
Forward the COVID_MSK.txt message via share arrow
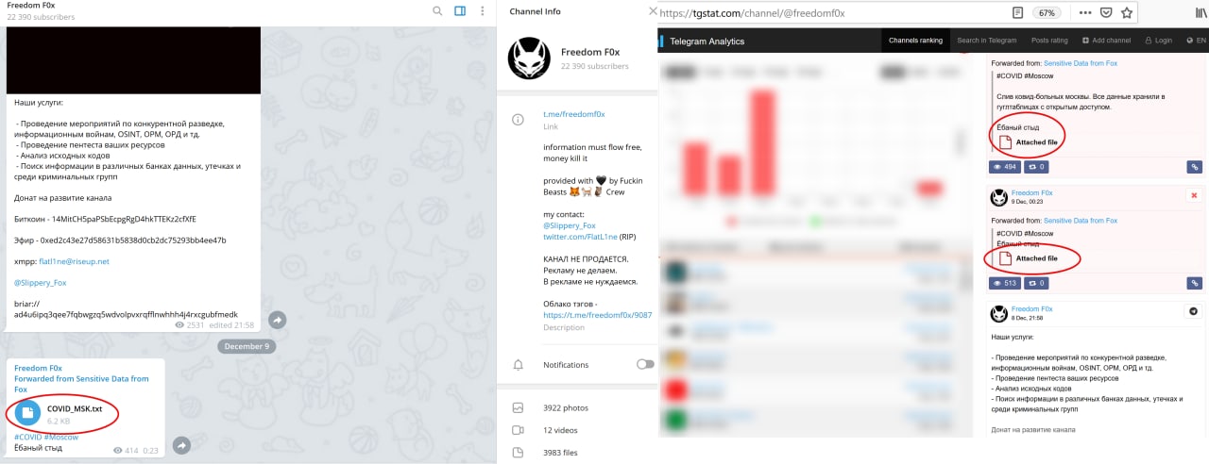click(182, 445)
